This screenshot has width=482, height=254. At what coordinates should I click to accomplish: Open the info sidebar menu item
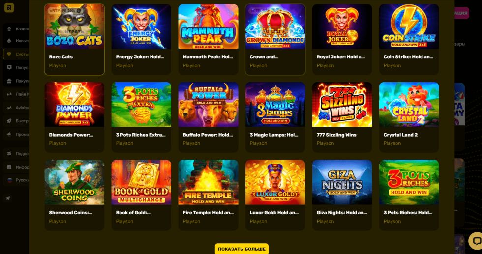(17, 167)
